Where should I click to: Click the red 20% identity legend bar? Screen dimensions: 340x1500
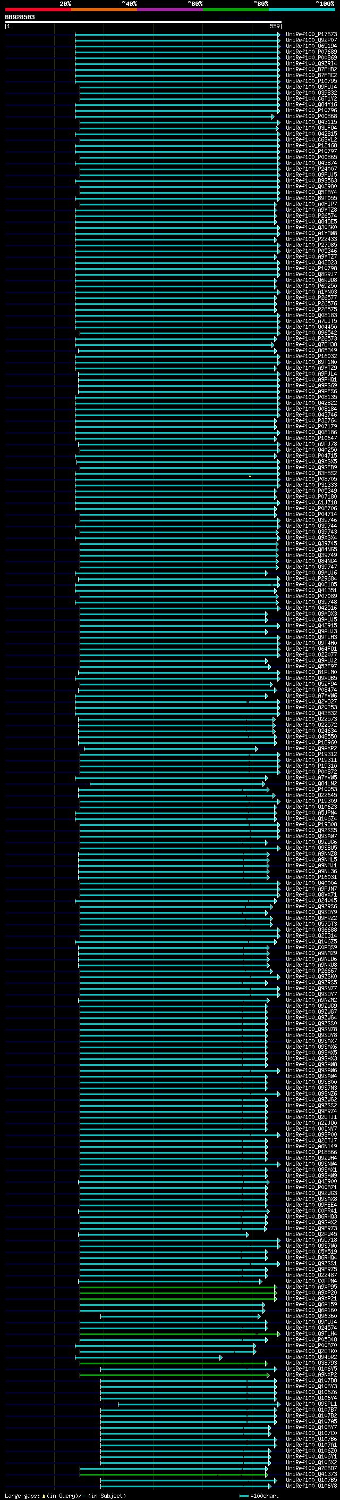click(x=38, y=10)
